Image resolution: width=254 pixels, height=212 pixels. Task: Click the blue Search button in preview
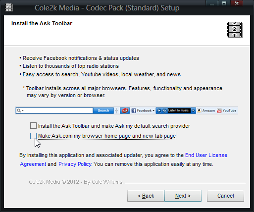point(103,110)
